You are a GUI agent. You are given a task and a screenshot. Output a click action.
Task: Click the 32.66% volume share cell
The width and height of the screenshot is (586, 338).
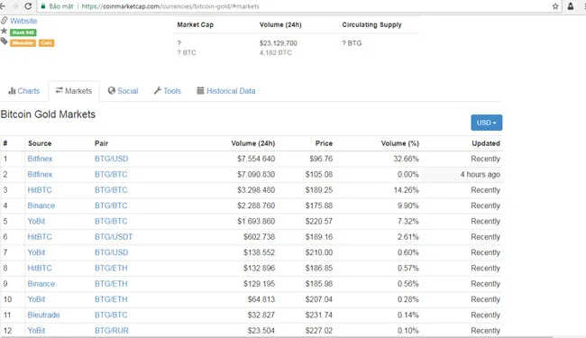pyautogui.click(x=406, y=159)
